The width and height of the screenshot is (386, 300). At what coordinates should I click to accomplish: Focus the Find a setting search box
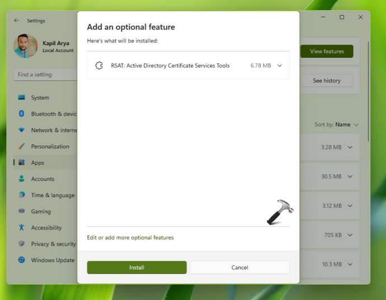point(45,74)
